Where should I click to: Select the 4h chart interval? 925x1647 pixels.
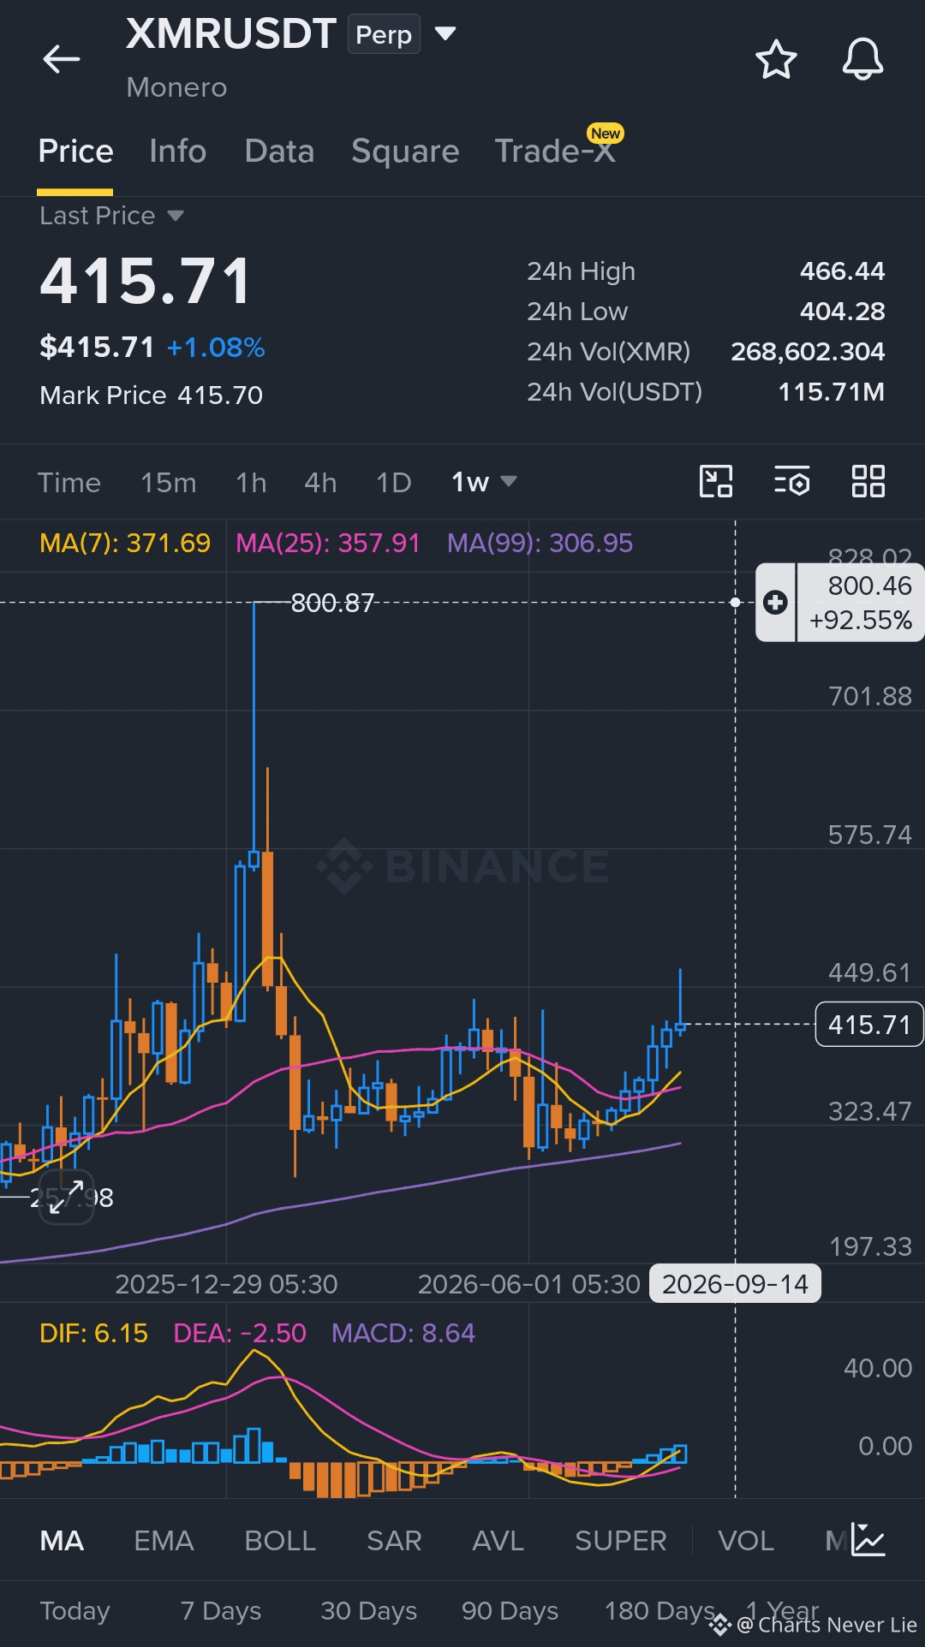point(320,483)
